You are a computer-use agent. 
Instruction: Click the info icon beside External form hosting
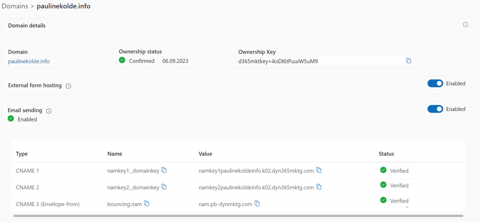tap(68, 86)
